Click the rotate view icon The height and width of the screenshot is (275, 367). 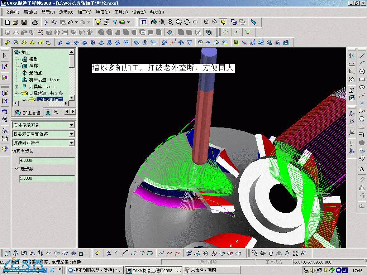[x=187, y=22]
